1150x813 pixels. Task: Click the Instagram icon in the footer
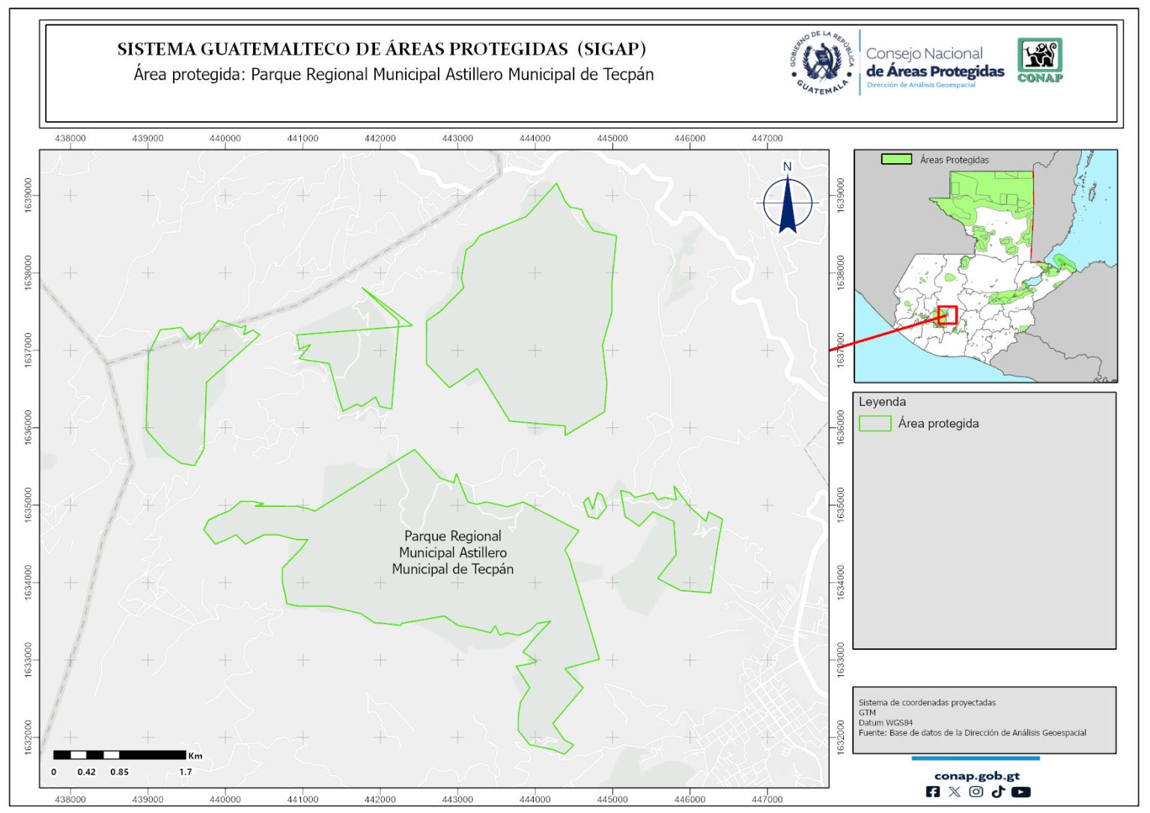pos(976,791)
